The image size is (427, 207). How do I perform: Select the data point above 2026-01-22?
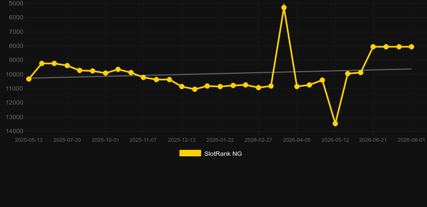click(x=220, y=86)
